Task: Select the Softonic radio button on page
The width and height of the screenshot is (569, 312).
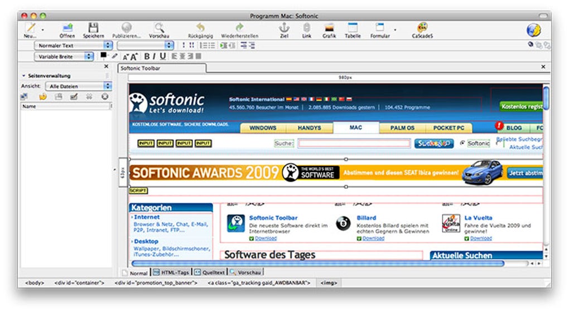Action: point(462,143)
